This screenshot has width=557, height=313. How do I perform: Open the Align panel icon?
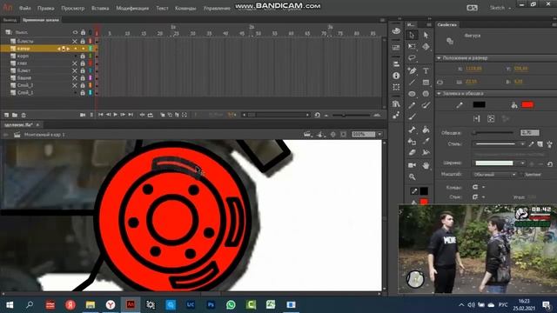[x=396, y=63]
